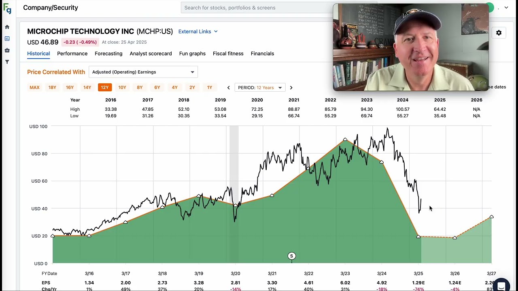Screen dimensions: 518x291
Task: Click the 2021 year column header
Action: tap(294, 100)
